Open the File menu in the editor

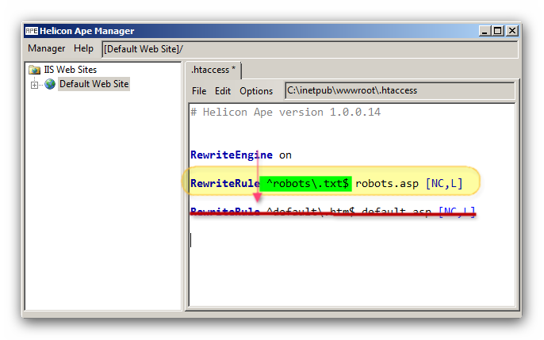[x=199, y=91]
